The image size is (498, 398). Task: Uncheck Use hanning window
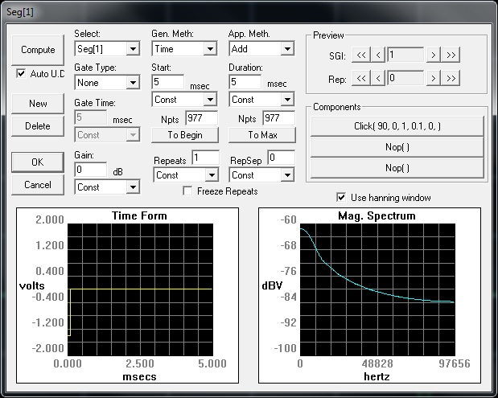342,197
